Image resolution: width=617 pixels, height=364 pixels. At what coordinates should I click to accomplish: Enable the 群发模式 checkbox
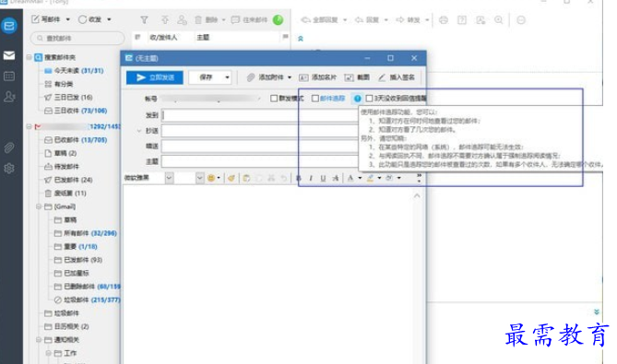[274, 99]
